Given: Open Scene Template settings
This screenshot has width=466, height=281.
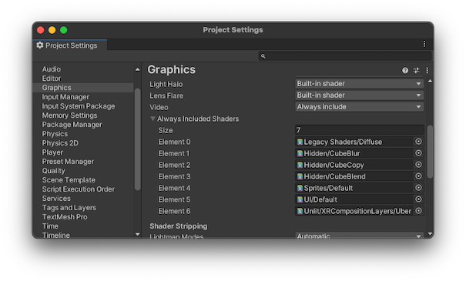Looking at the screenshot, I should 69,180.
